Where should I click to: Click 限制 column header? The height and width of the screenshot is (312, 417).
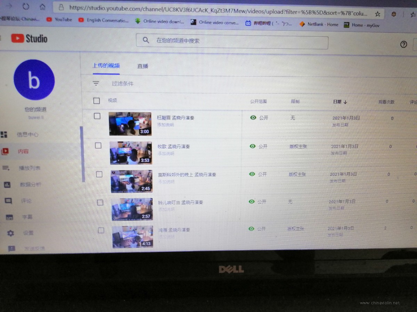[295, 102]
